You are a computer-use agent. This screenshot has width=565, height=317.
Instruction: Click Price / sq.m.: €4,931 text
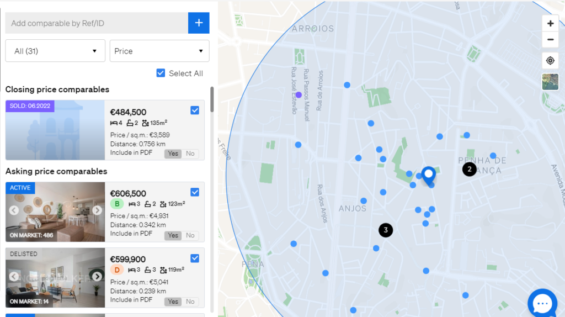pyautogui.click(x=140, y=216)
